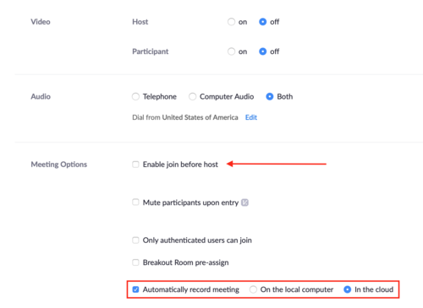Select Participant video off option

click(262, 51)
